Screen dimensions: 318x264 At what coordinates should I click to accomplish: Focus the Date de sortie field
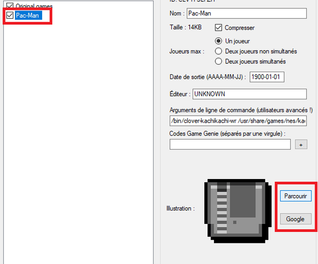tap(267, 77)
